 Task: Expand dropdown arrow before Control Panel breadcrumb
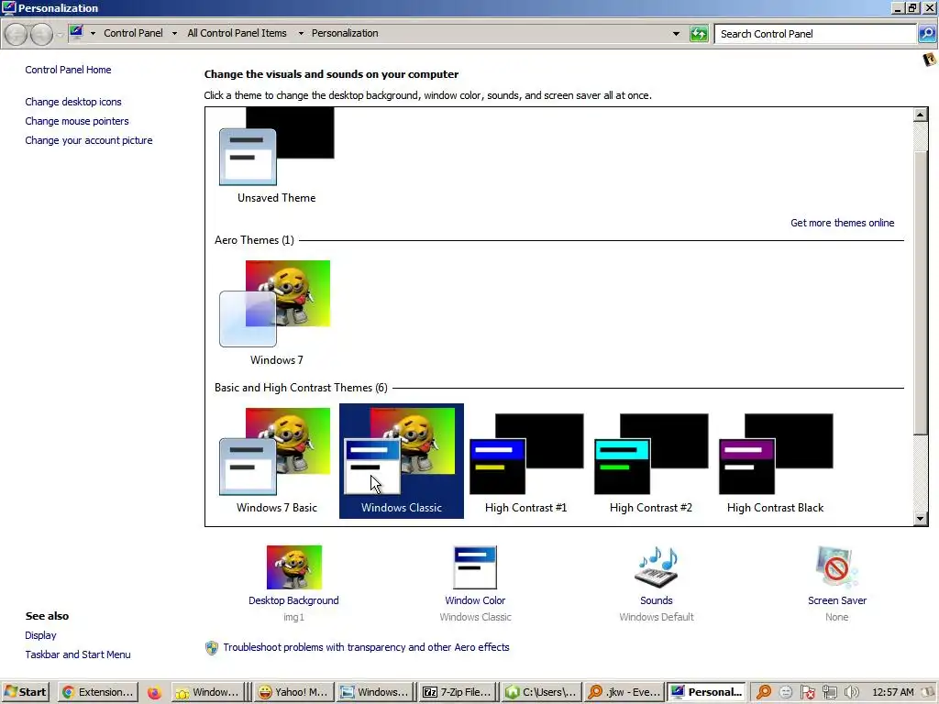(x=93, y=34)
